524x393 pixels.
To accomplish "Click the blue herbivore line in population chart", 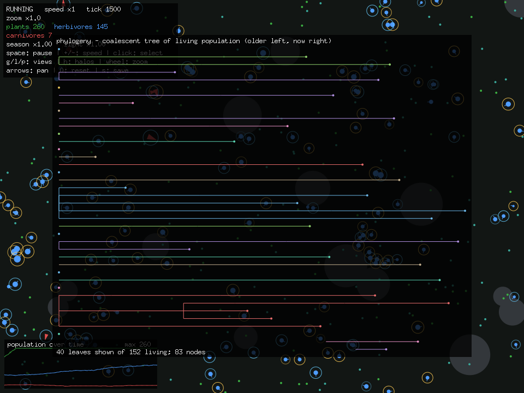I will (x=80, y=370).
